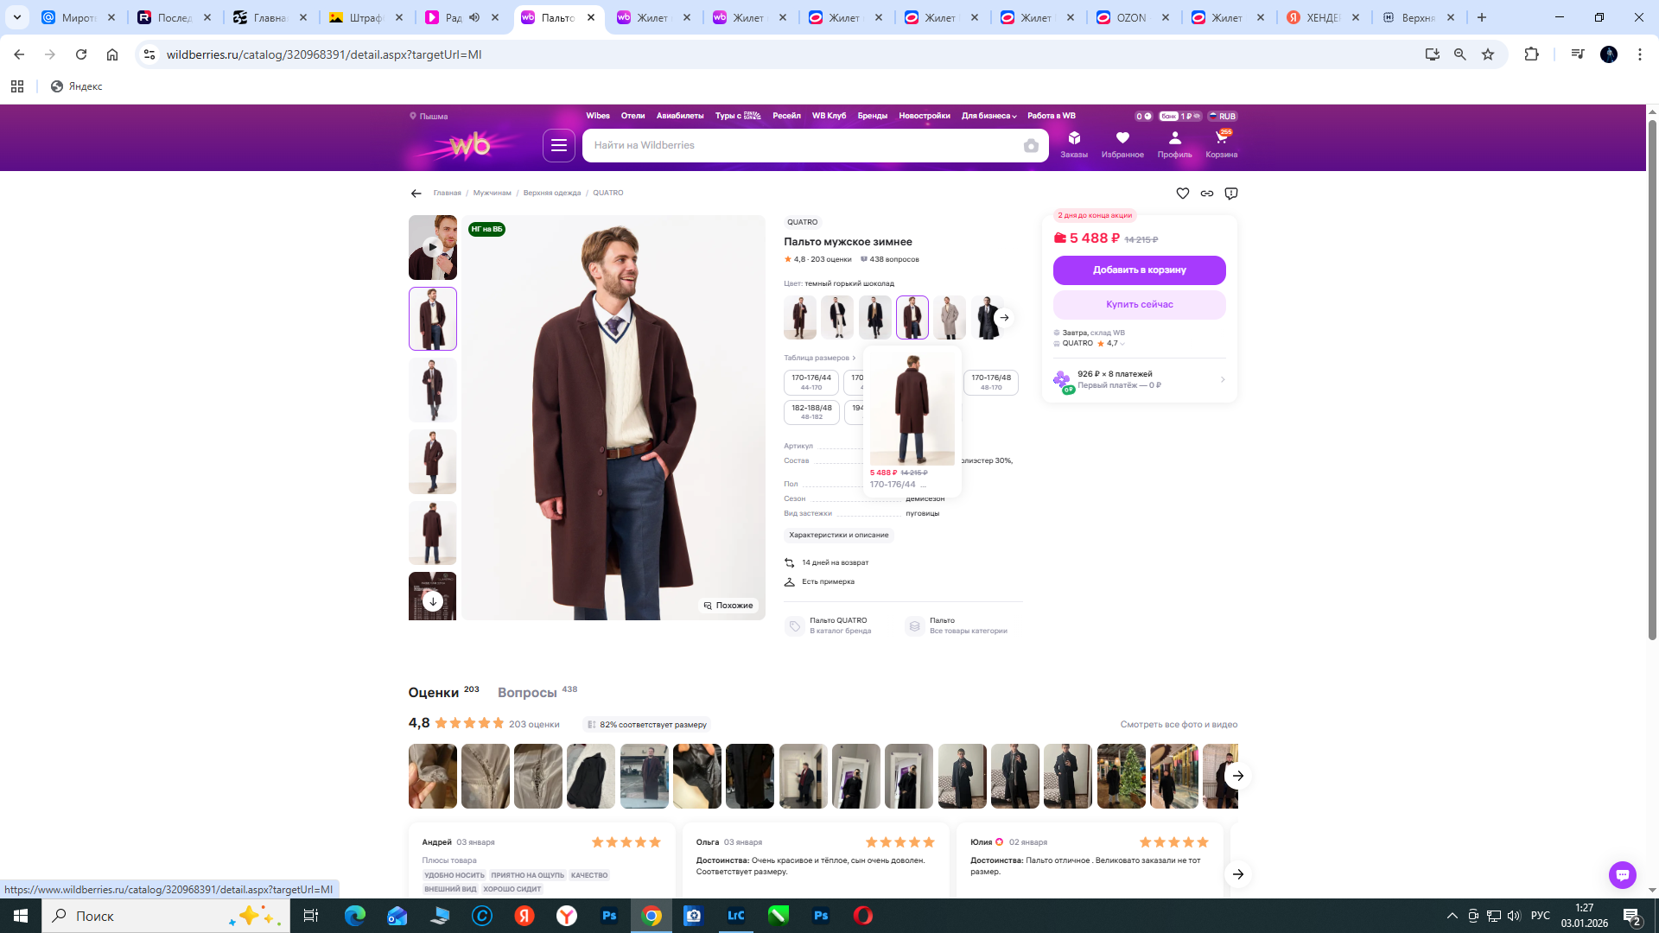This screenshot has width=1659, height=933.
Task: Choose the light grey coat color
Action: 949,317
